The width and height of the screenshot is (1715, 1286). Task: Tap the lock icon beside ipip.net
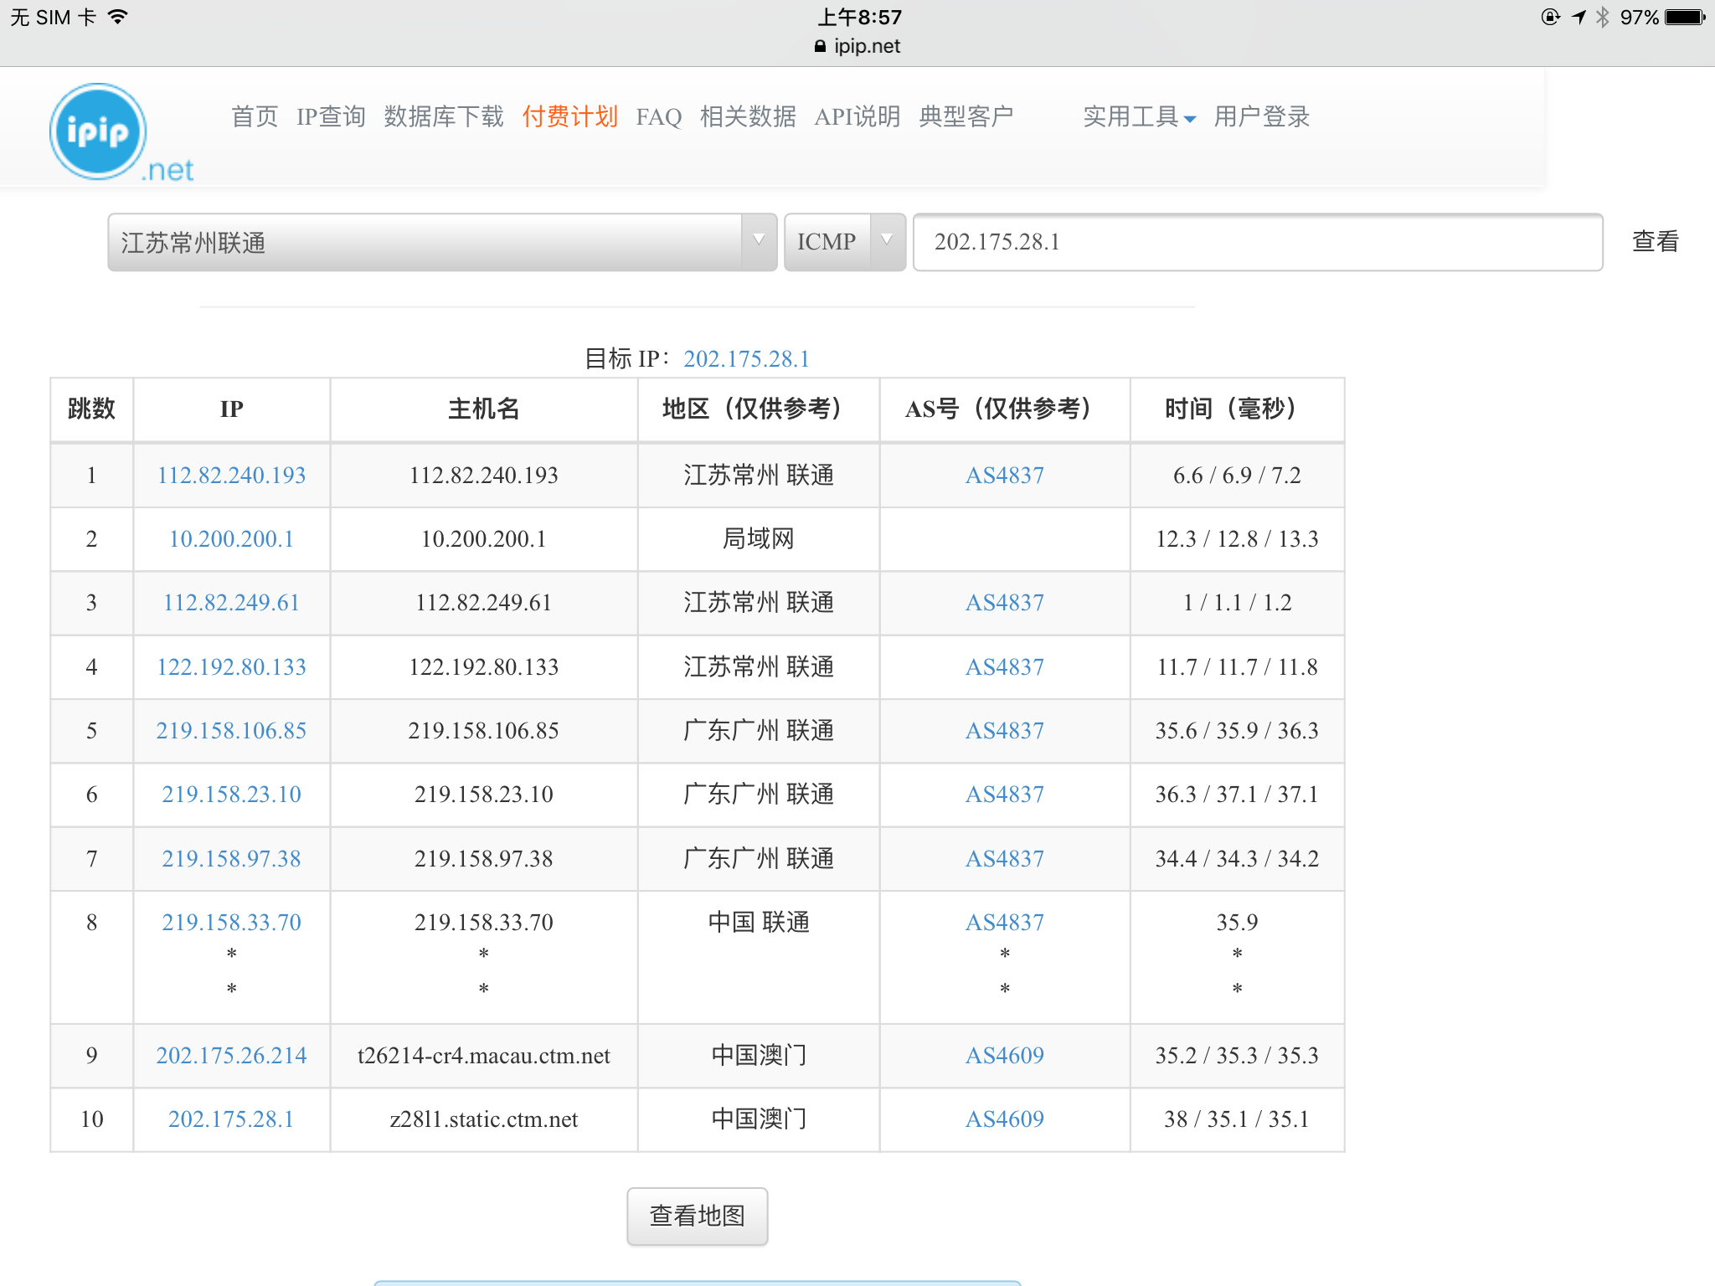(x=820, y=46)
